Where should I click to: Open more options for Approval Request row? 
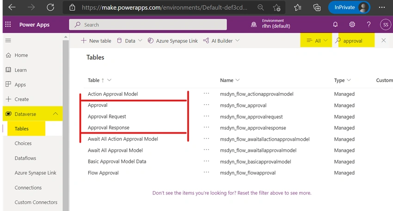206,116
